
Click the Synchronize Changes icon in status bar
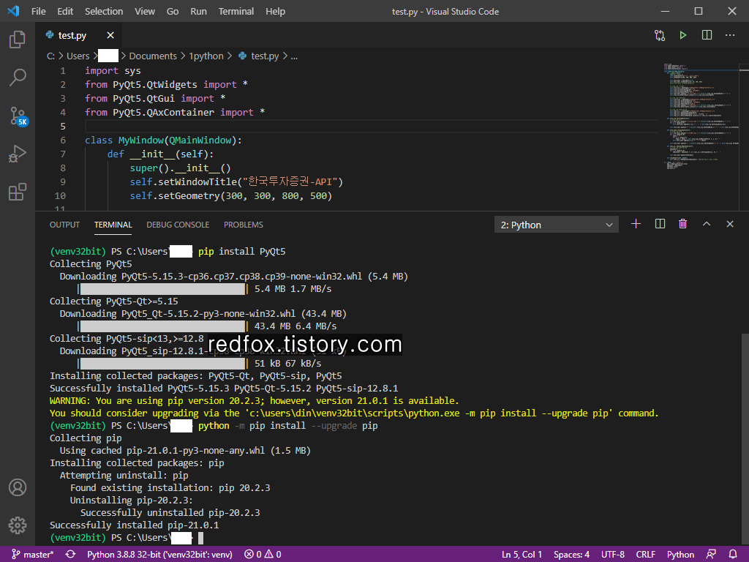click(71, 555)
